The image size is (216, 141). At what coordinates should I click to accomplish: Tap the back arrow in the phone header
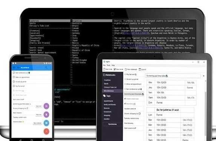click(18, 67)
